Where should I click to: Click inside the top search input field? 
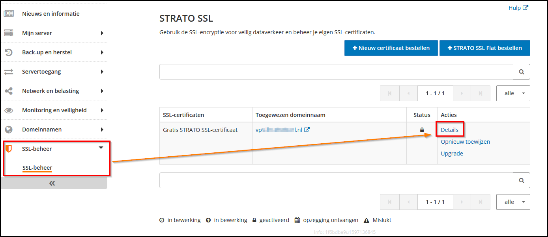click(335, 72)
